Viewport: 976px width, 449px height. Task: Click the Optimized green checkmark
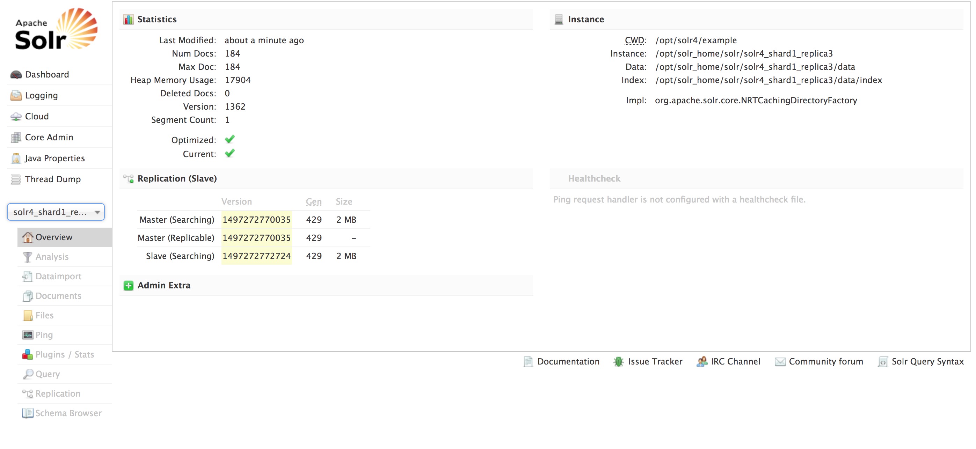tap(230, 139)
